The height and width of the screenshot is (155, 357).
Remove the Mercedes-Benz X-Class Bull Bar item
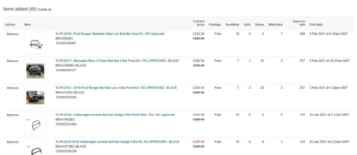click(x=13, y=61)
